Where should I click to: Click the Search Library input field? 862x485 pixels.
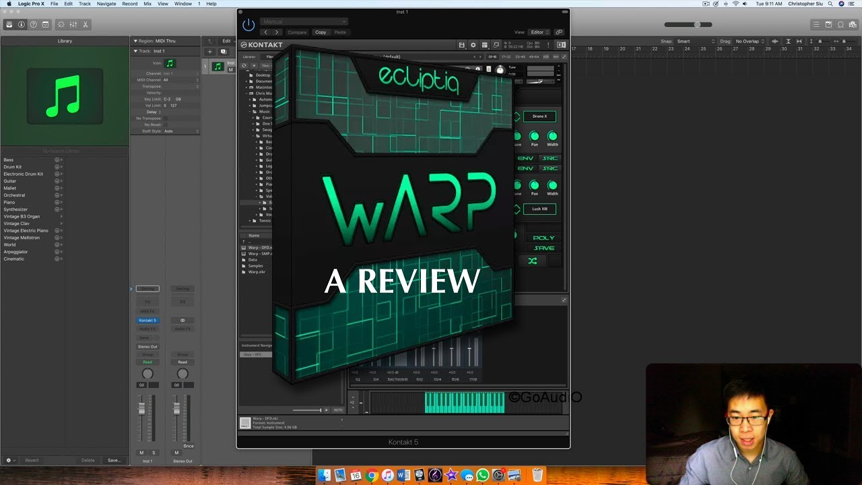coord(65,151)
